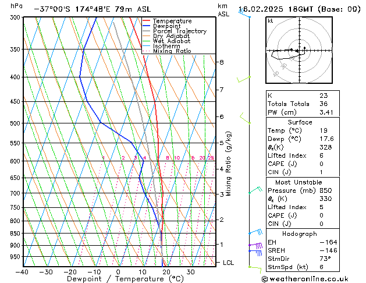Click the PW (cm) value 3.41
This screenshot has height=283, width=366.
[x=326, y=112]
